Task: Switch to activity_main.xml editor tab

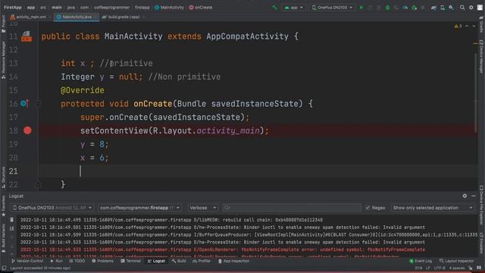Action: (29, 17)
